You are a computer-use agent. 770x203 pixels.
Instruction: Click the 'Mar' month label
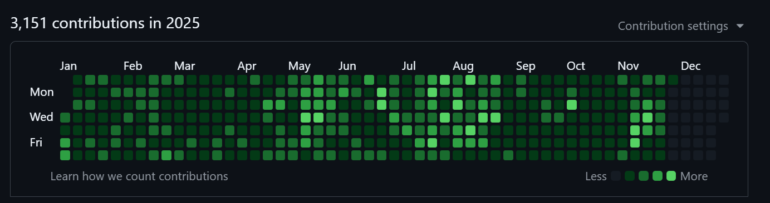click(184, 67)
